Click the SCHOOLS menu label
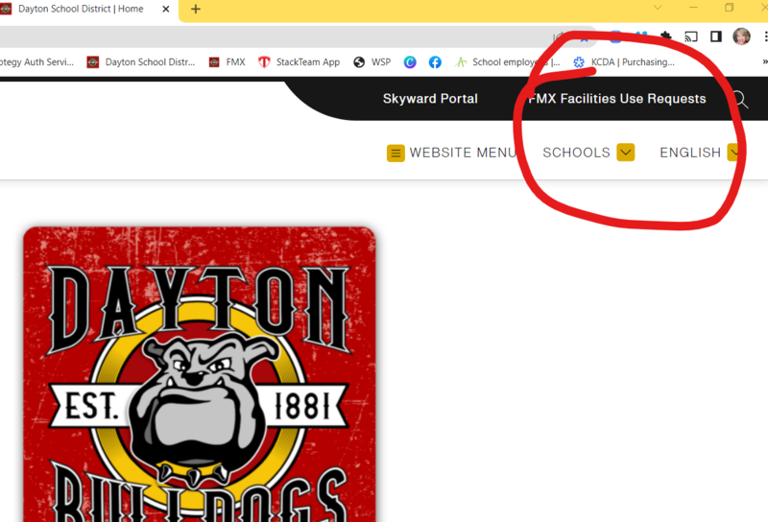Viewport: 768px width, 522px height. tap(577, 153)
